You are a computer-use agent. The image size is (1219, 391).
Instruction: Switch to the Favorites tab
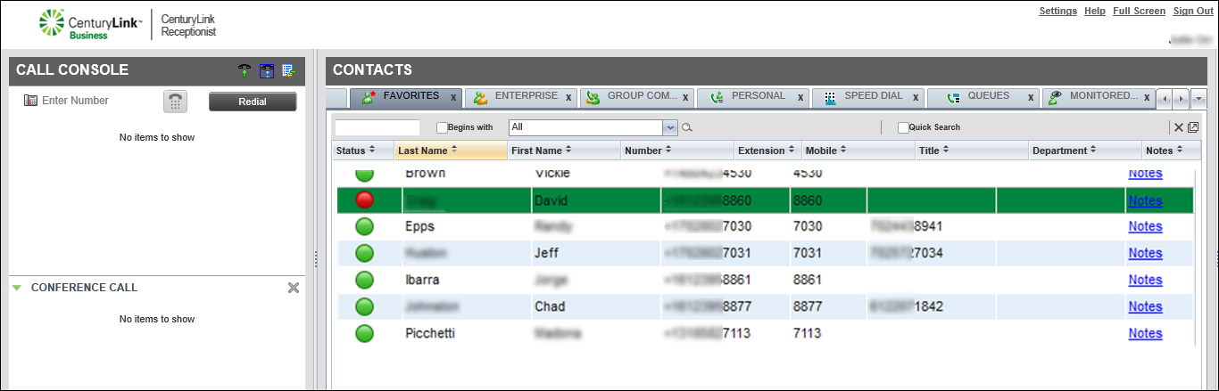click(406, 96)
